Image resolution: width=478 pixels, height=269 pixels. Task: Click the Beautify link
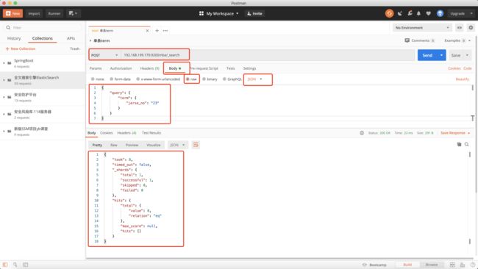tap(462, 79)
